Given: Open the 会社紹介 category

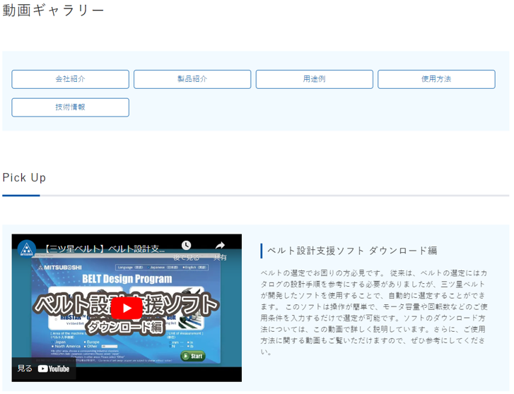Looking at the screenshot, I should tap(70, 79).
